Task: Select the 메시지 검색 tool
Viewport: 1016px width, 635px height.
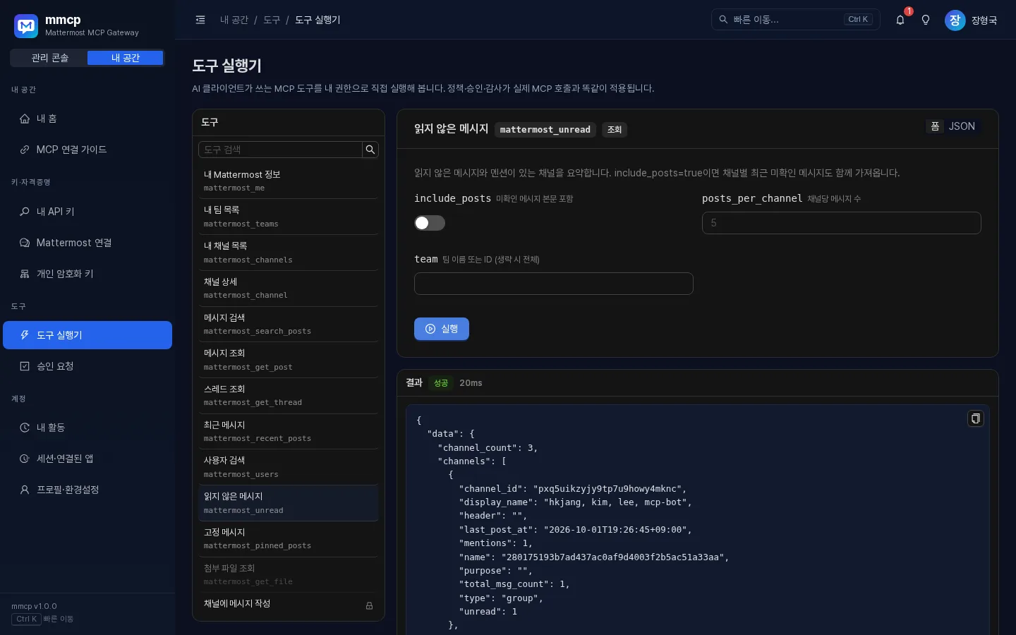Action: [289, 324]
